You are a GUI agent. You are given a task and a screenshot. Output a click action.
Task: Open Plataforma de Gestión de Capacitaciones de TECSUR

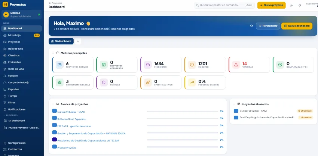coord(88,141)
